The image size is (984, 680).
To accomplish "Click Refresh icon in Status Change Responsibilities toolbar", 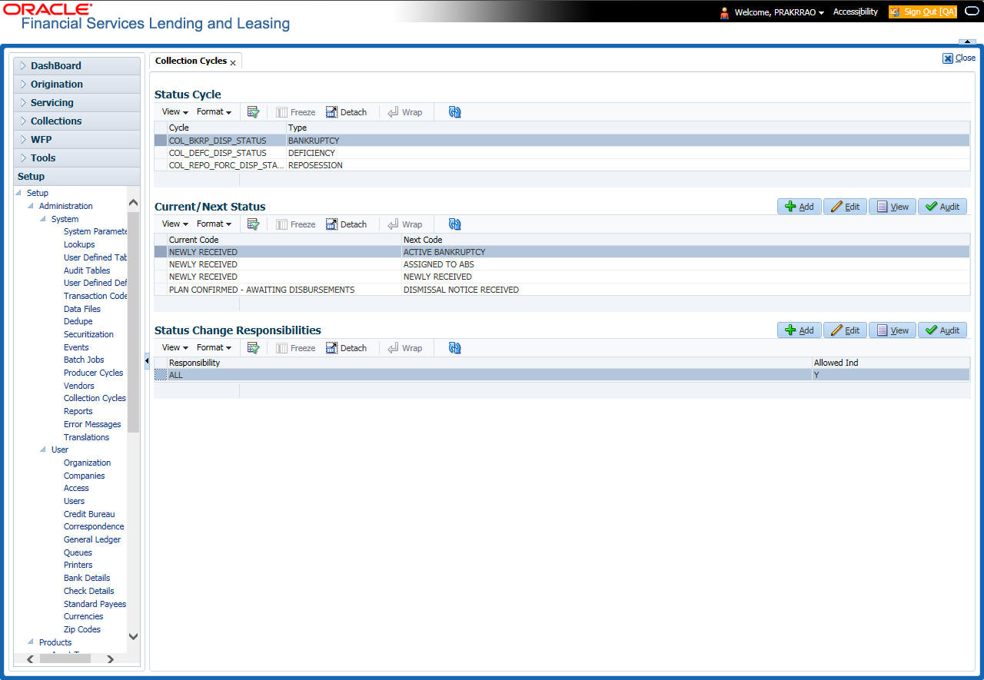I will [454, 348].
